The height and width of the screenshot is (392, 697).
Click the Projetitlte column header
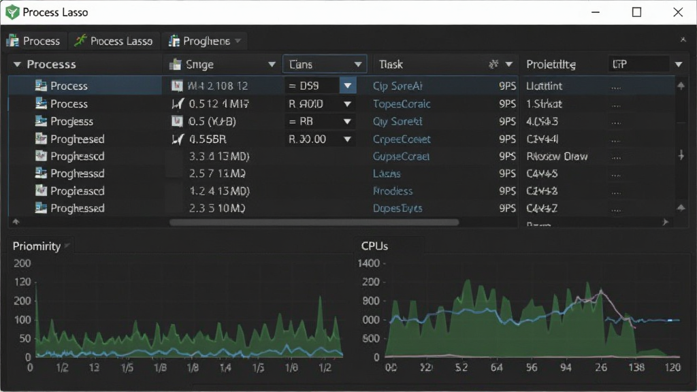click(x=551, y=65)
